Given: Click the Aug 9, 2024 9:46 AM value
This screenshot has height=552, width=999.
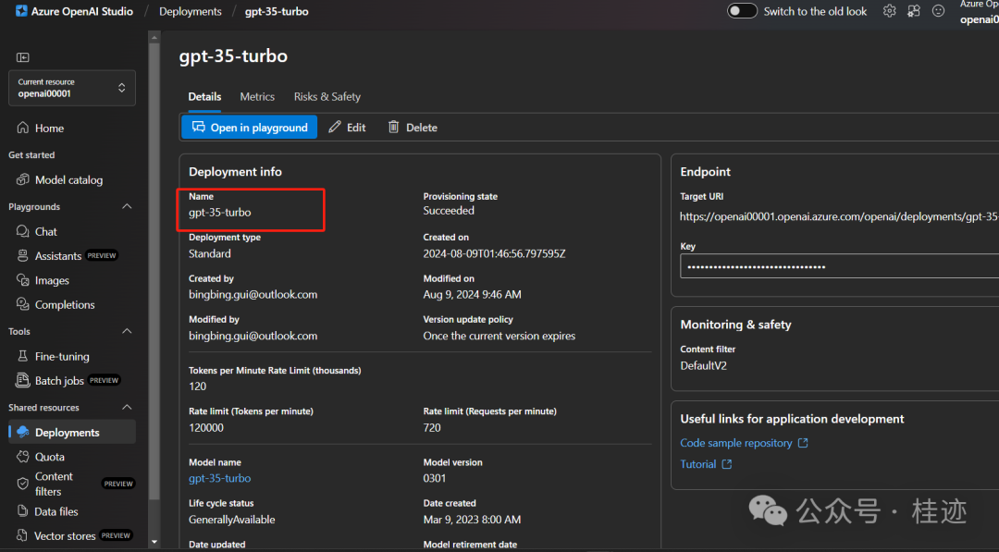Looking at the screenshot, I should [472, 294].
